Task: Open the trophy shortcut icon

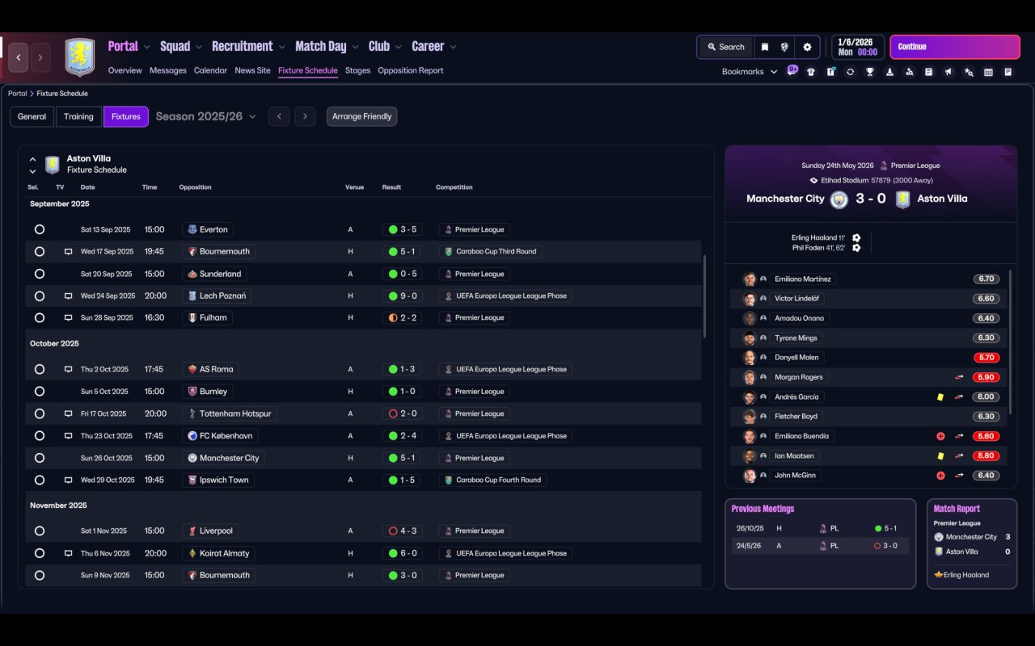Action: tap(870, 72)
